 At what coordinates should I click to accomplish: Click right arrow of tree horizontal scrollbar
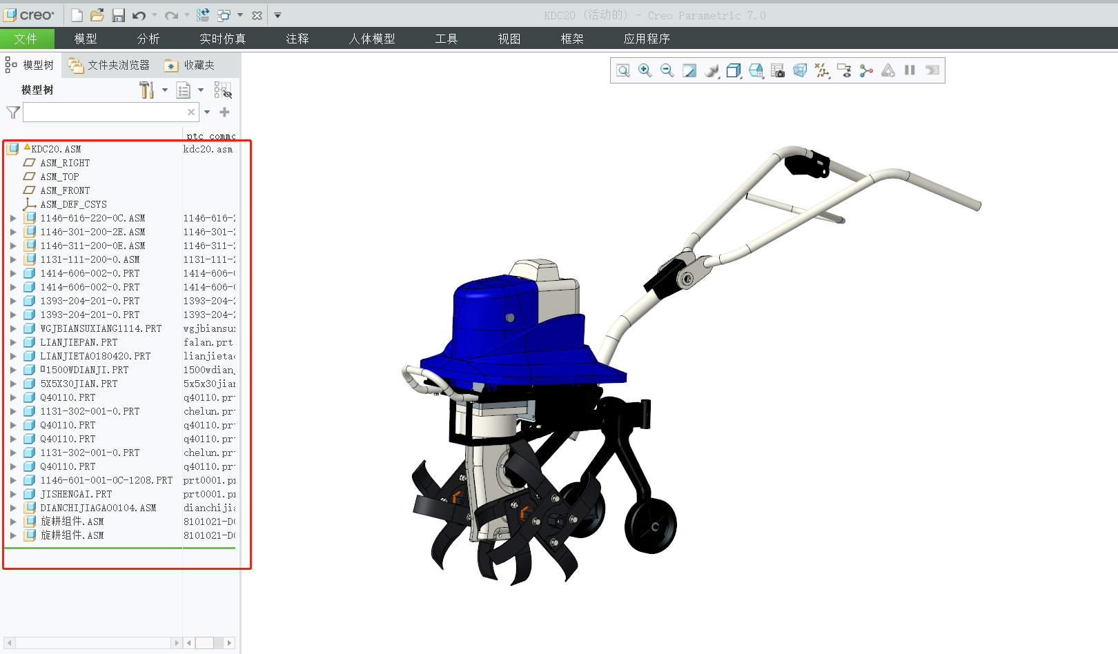pos(177,643)
